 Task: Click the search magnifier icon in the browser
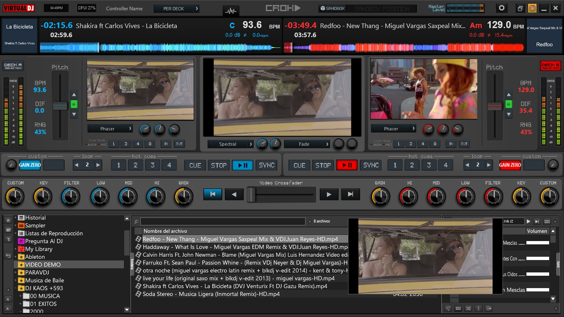pyautogui.click(x=136, y=222)
